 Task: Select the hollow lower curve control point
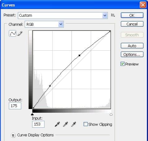[x=50, y=86]
